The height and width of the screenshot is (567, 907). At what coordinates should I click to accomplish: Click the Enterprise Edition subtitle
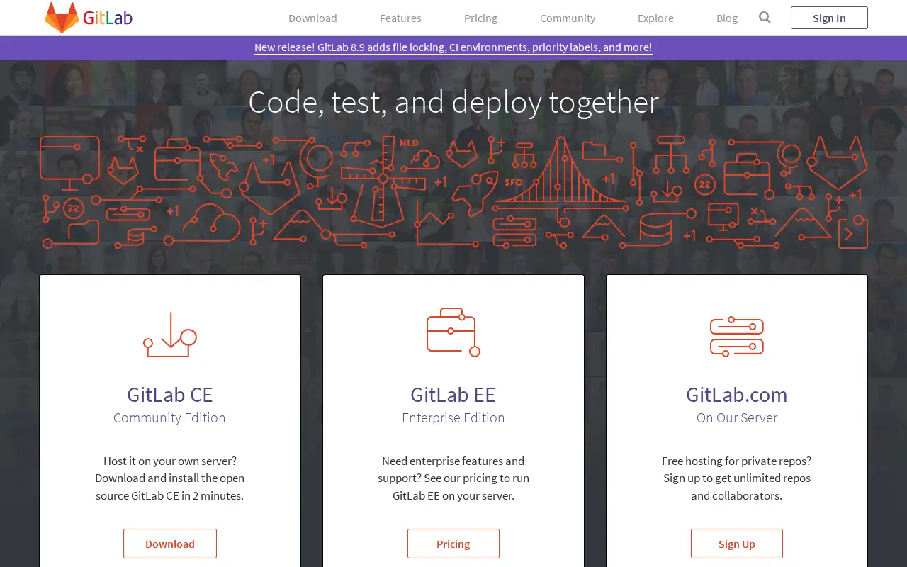coord(453,417)
